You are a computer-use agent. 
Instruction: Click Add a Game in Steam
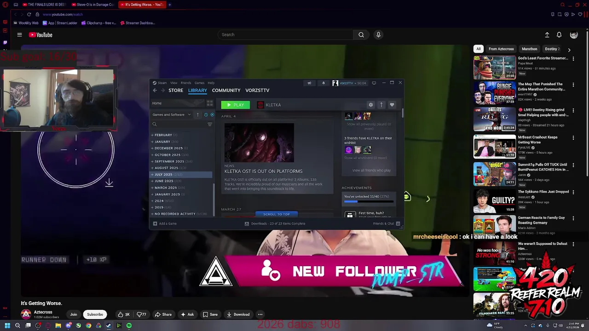click(165, 223)
